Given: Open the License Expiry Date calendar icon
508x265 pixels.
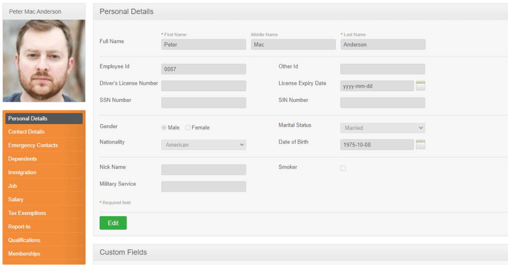Looking at the screenshot, I should (x=420, y=86).
